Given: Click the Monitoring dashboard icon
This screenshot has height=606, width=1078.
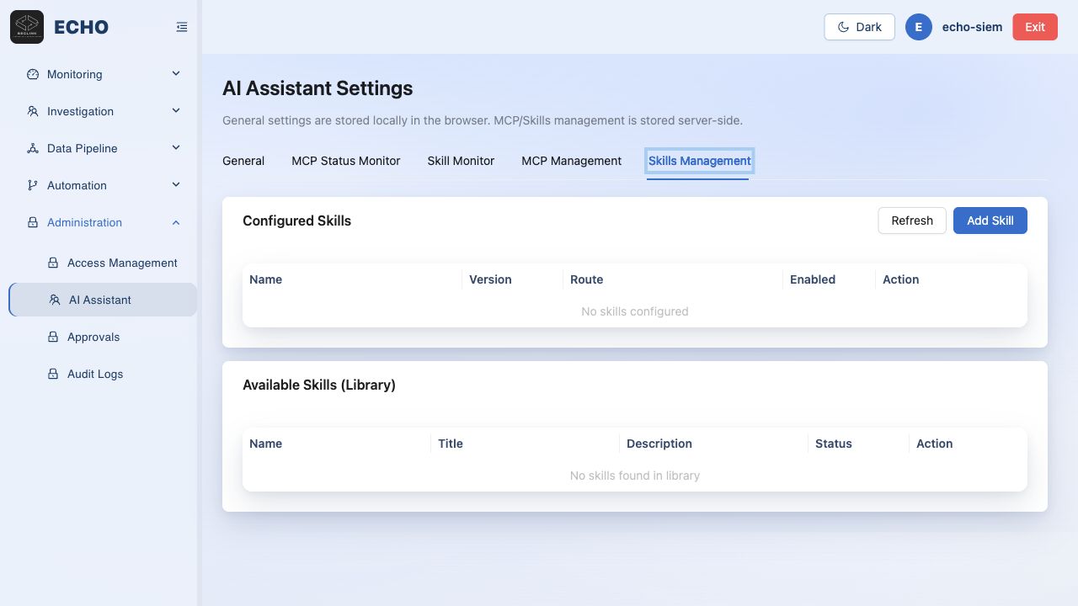Looking at the screenshot, I should [33, 74].
